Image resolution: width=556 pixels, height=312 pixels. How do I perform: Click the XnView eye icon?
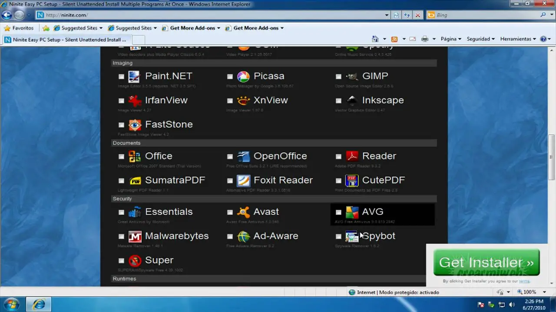[x=243, y=101]
